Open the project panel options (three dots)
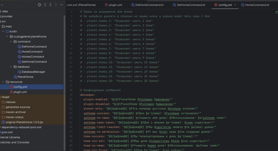Viewport: 278px width, 151px height. point(56,5)
